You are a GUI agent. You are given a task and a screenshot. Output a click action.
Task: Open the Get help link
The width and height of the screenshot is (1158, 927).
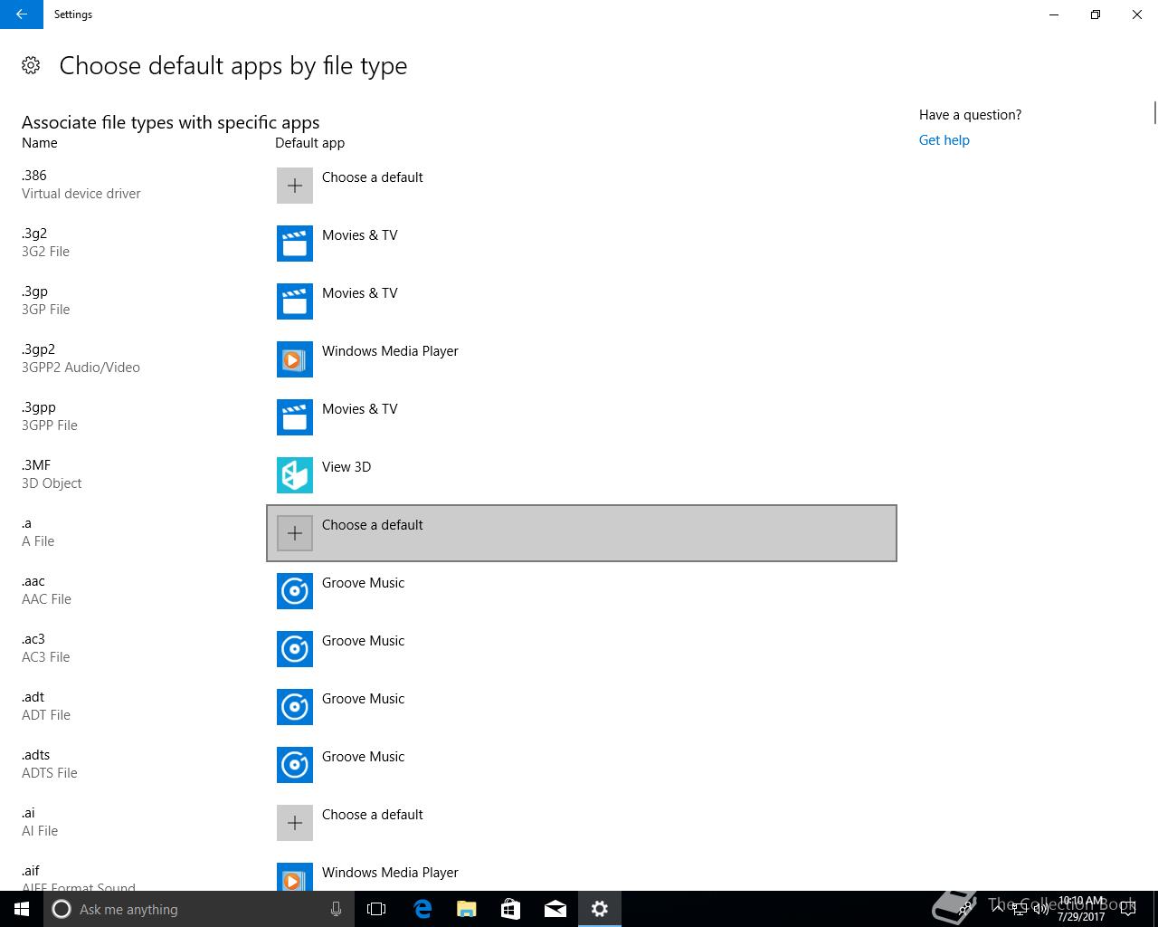tap(944, 140)
